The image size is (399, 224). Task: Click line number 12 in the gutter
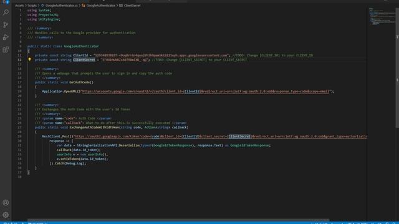(x=19, y=60)
